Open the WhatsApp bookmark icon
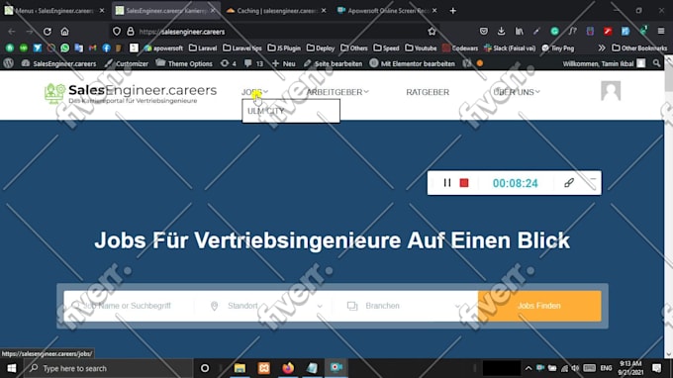This screenshot has height=378, width=673. click(x=64, y=48)
